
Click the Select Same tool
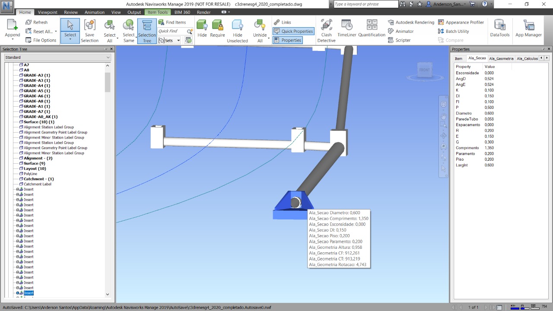[x=129, y=31]
